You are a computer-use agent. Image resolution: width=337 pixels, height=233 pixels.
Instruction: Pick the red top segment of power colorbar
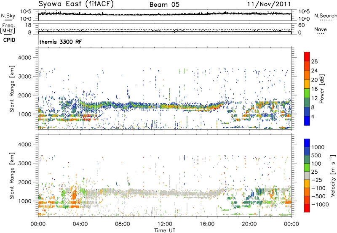[x=307, y=57]
